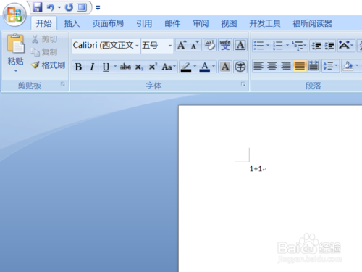The height and width of the screenshot is (272, 362).
Task: Grow font size
Action: (x=182, y=45)
